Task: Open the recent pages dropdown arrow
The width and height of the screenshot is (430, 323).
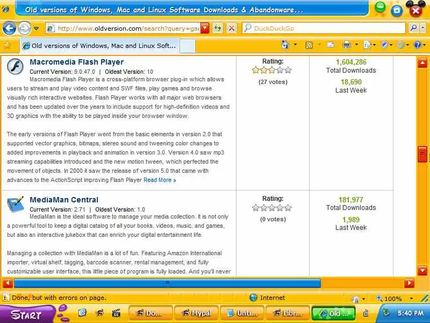Action: click(36, 29)
